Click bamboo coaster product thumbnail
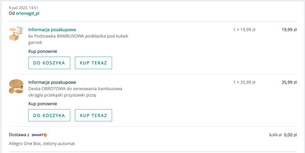This screenshot has width=305, height=153. [x=16, y=33]
